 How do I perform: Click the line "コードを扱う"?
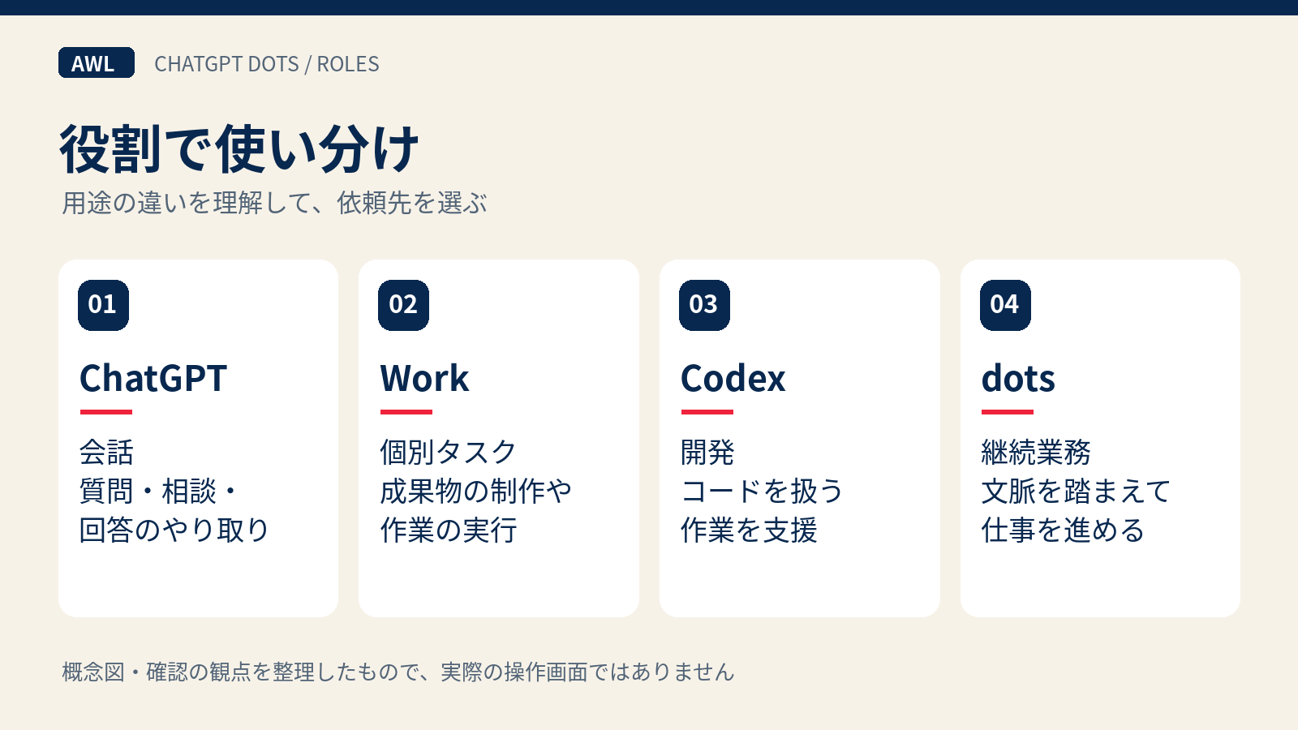tap(763, 492)
